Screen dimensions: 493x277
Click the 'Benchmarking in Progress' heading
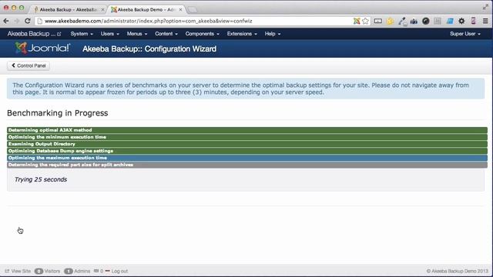point(58,113)
